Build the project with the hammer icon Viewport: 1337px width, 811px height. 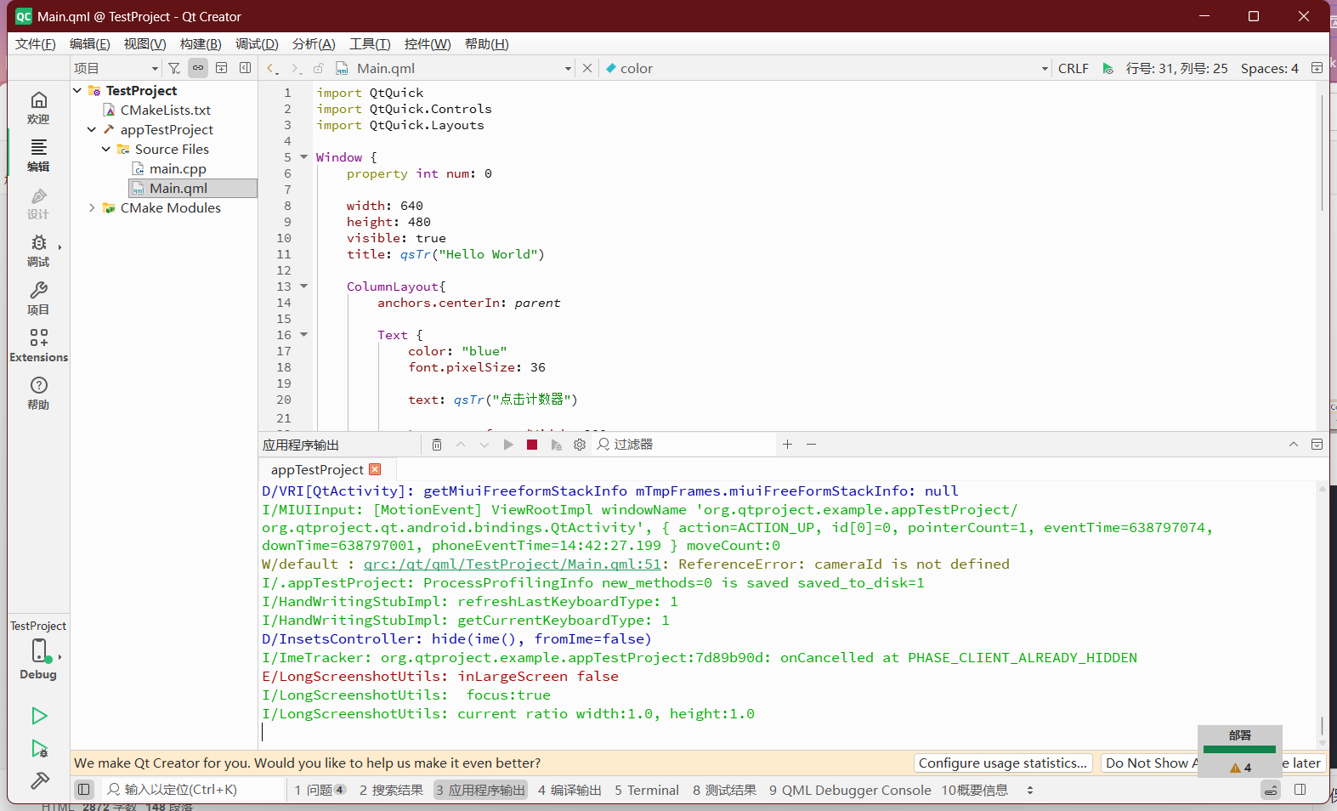pos(39,780)
